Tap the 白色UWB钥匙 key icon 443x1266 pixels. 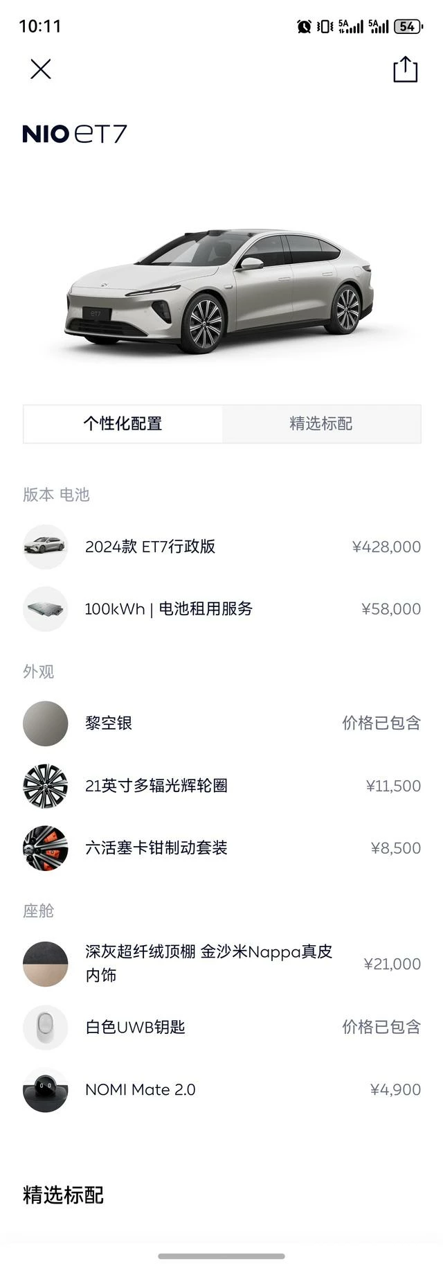coord(46,1027)
